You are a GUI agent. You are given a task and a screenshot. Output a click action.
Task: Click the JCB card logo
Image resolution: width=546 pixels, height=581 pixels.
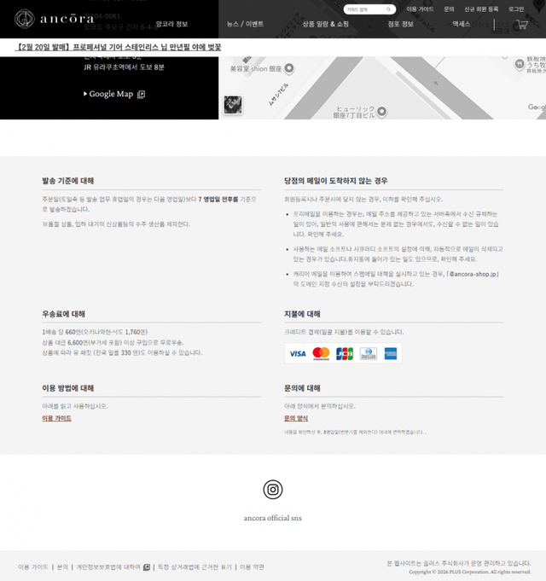344,353
